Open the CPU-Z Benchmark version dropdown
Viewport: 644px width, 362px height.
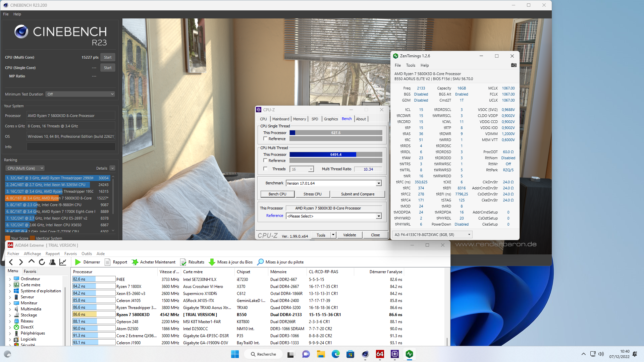[x=334, y=183]
